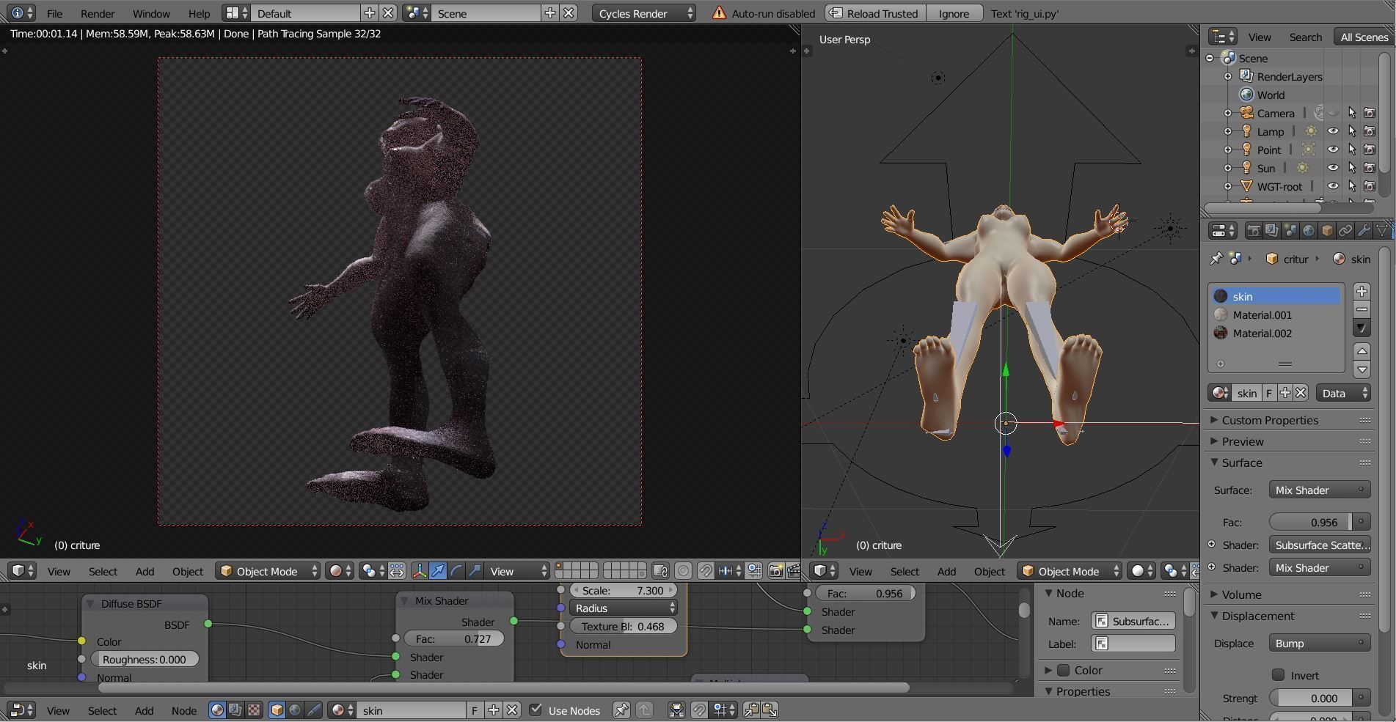Open the Render properties tab (camera icon)

(x=1254, y=231)
